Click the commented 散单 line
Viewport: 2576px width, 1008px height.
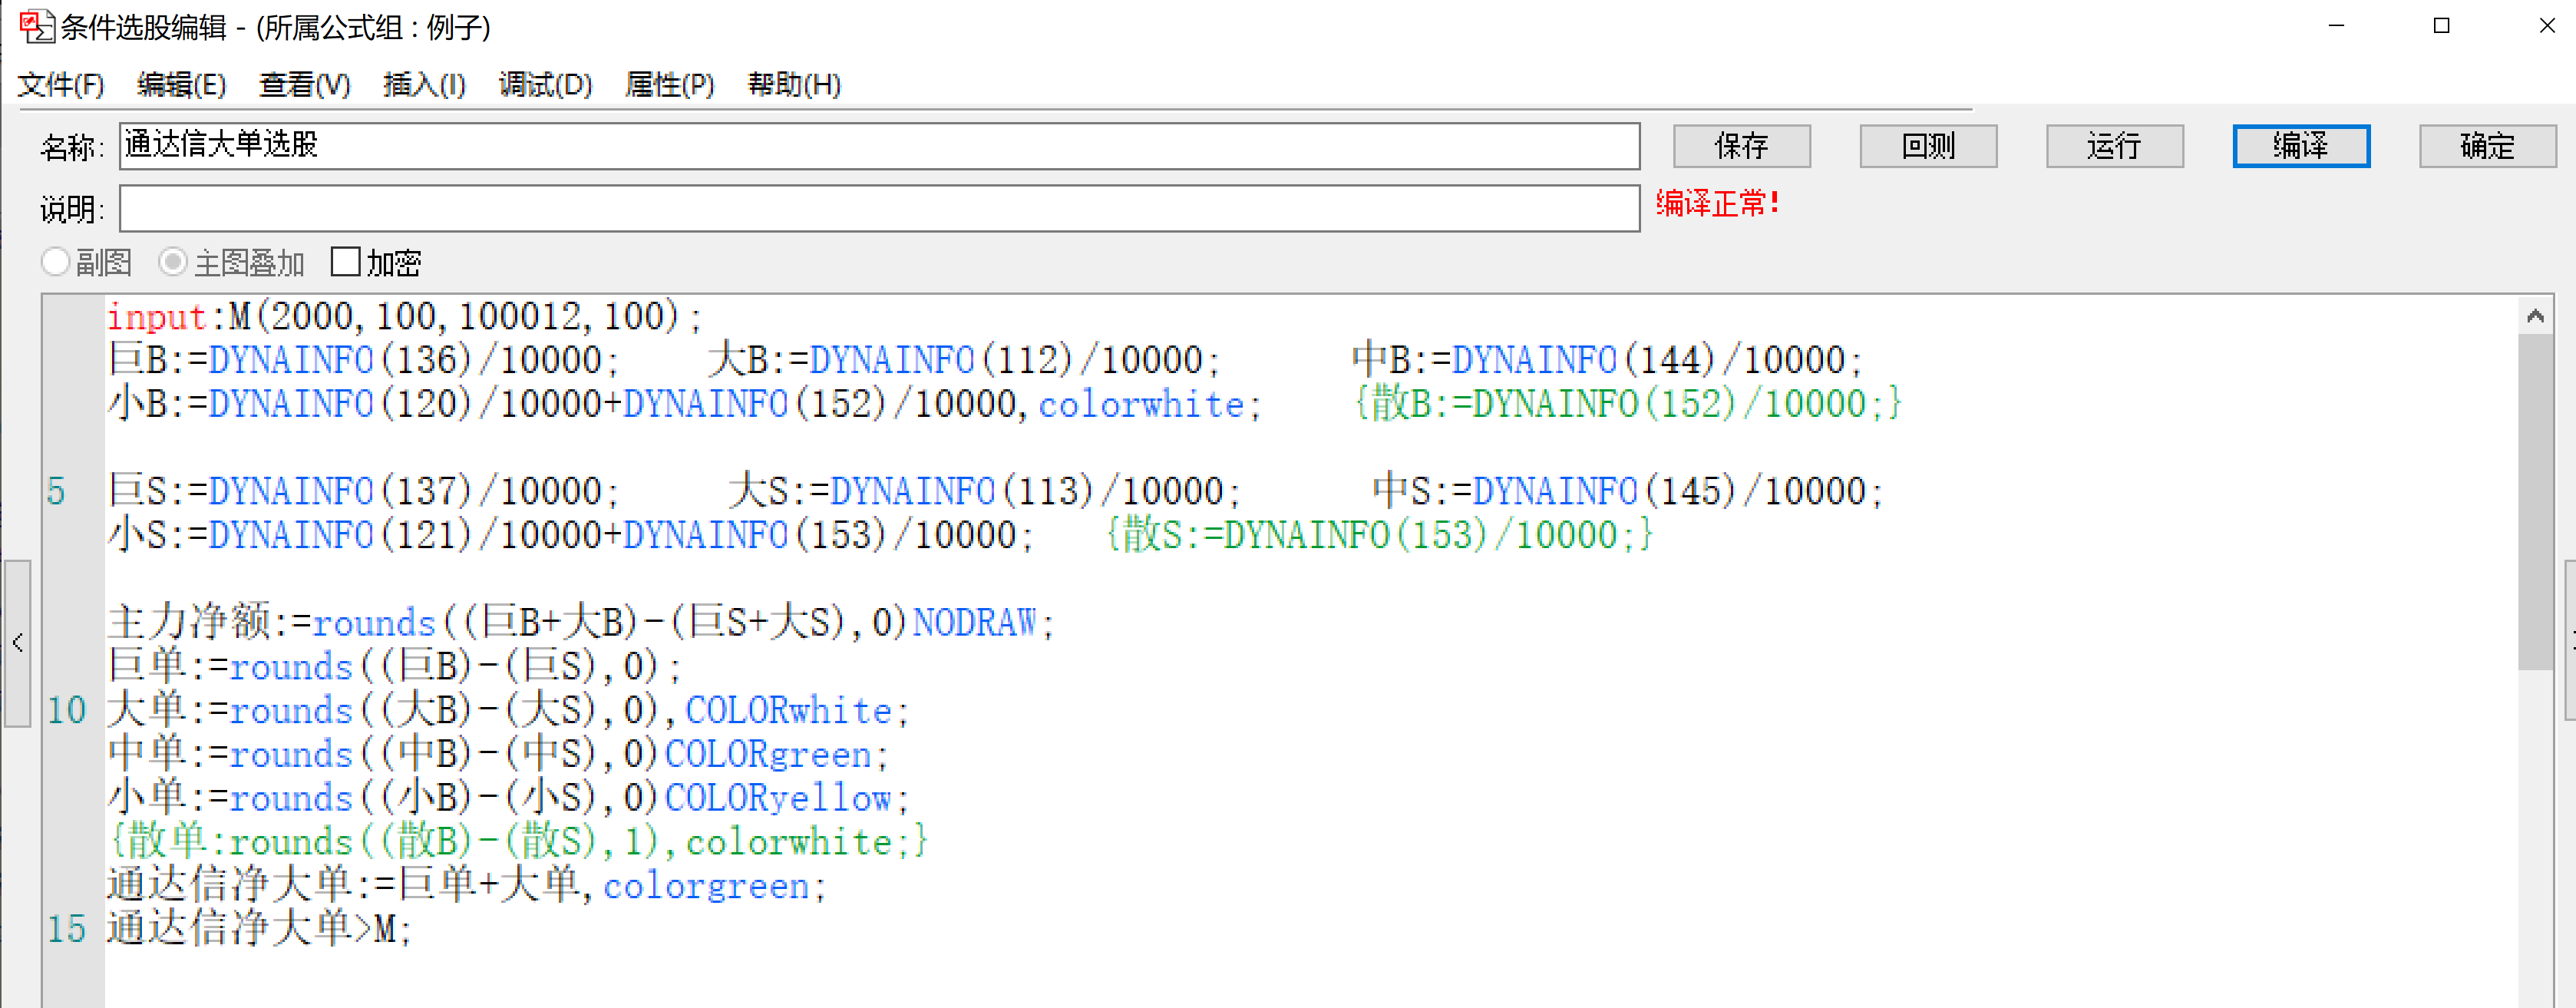(518, 841)
